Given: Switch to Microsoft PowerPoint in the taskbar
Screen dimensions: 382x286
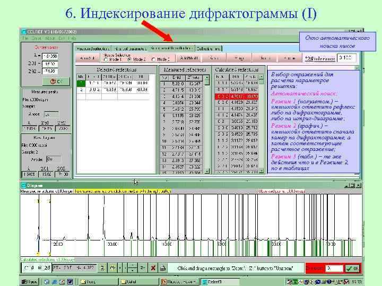Looking at the screenshot, I should [180, 282].
